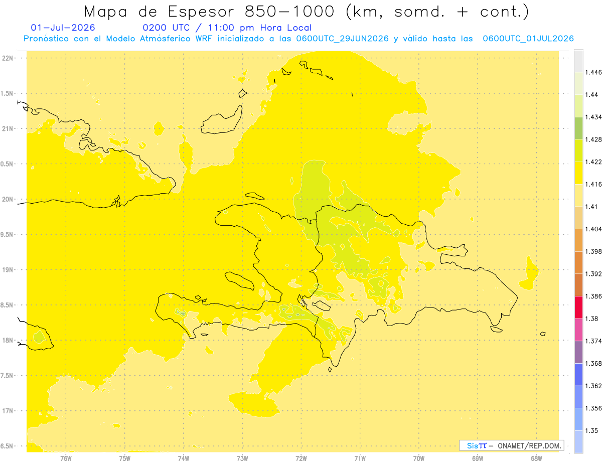Click the legend value 1.41
Screen dimensions: 602x465
coord(592,207)
